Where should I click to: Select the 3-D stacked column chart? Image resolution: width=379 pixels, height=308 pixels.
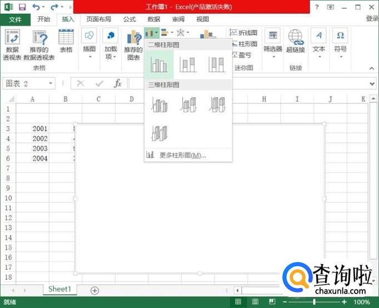[x=188, y=104]
